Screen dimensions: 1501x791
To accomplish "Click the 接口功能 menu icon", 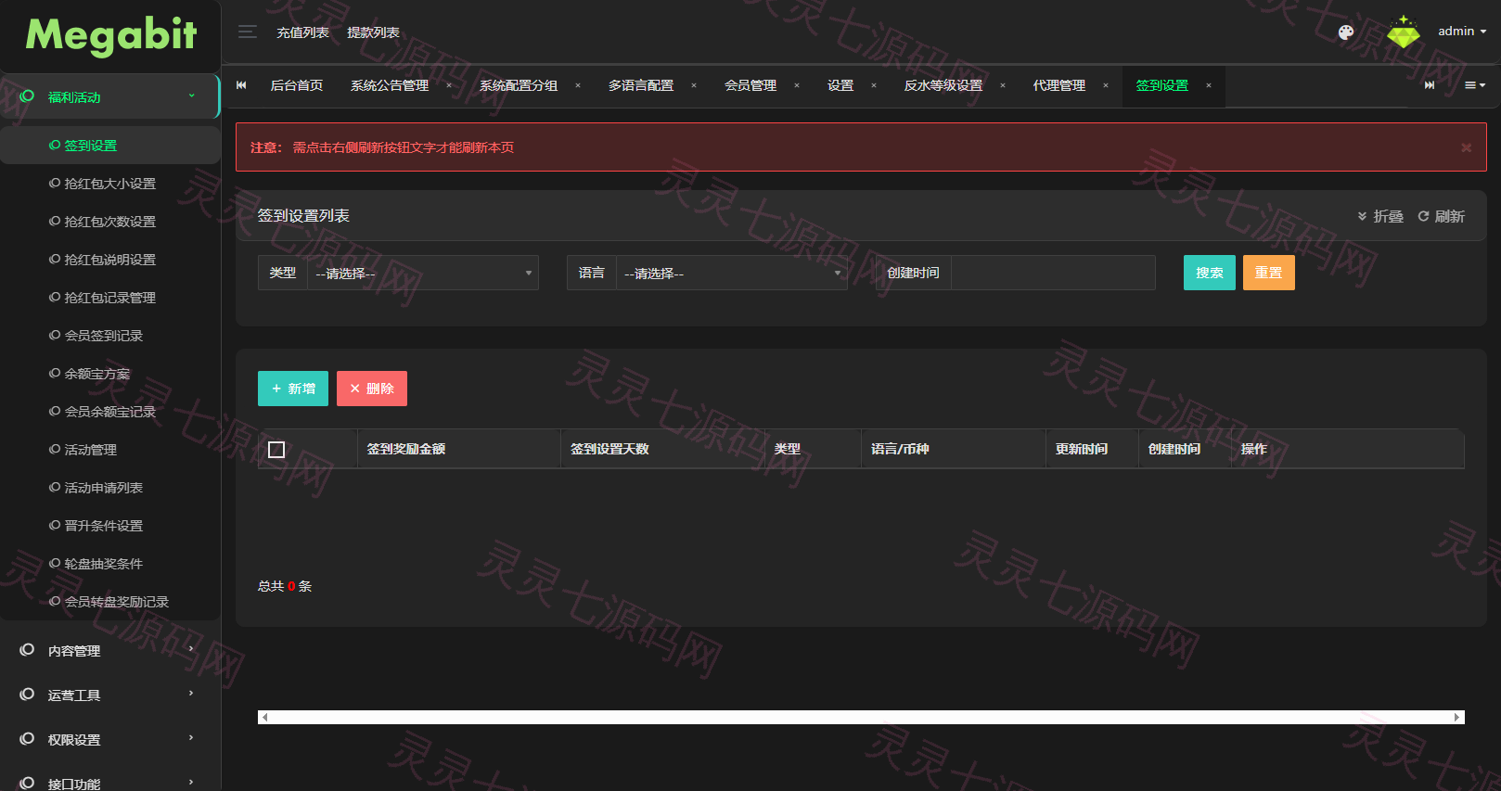I will 27,784.
